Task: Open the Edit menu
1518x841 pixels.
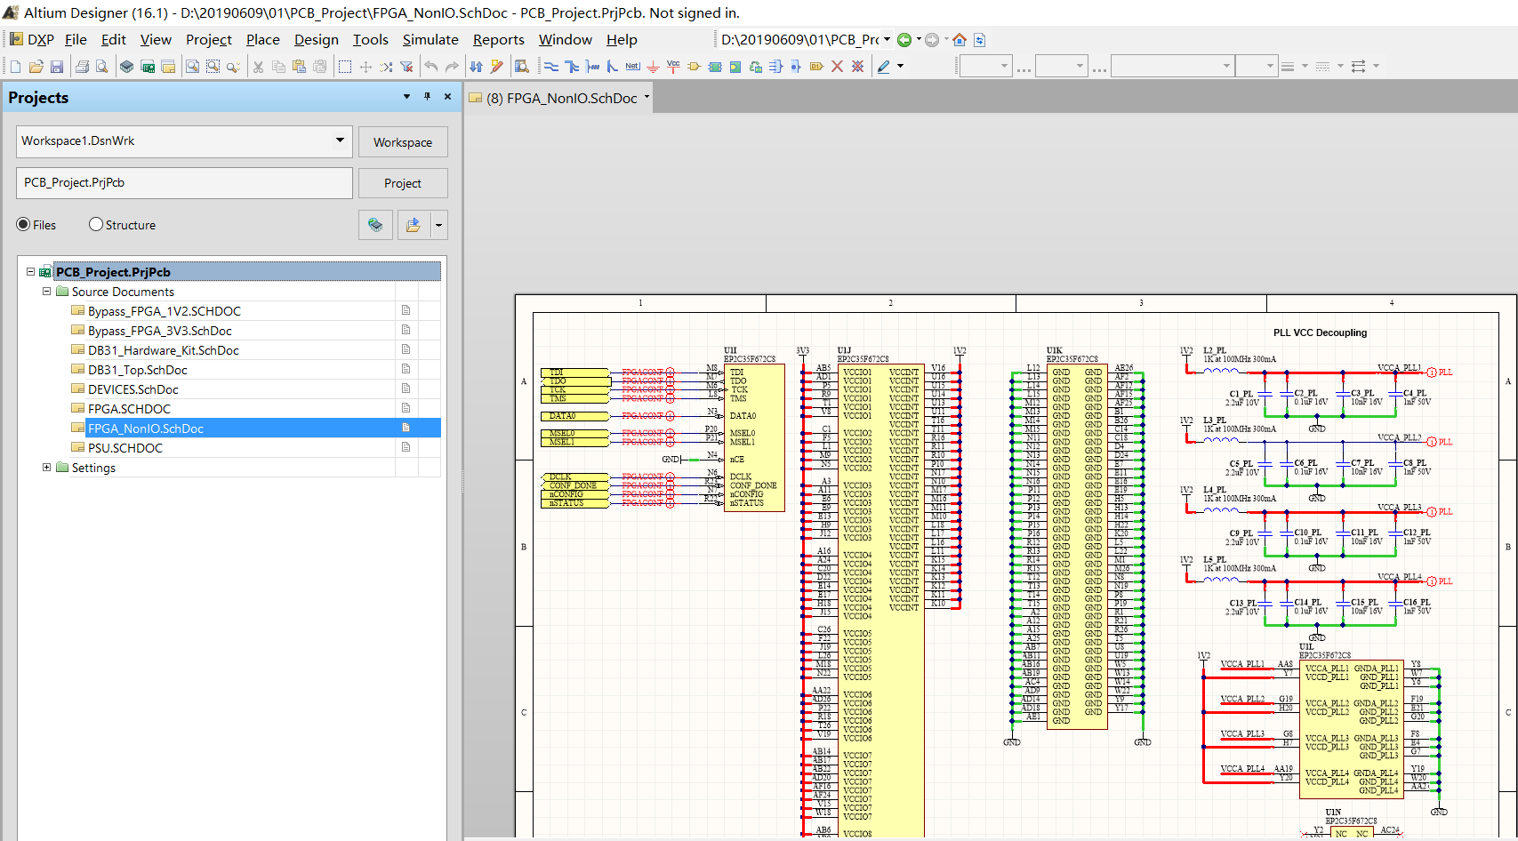Action: point(113,40)
